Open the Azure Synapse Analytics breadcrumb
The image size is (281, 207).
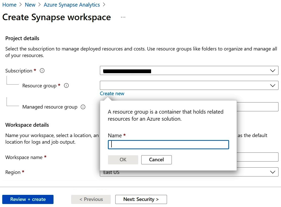point(72,5)
